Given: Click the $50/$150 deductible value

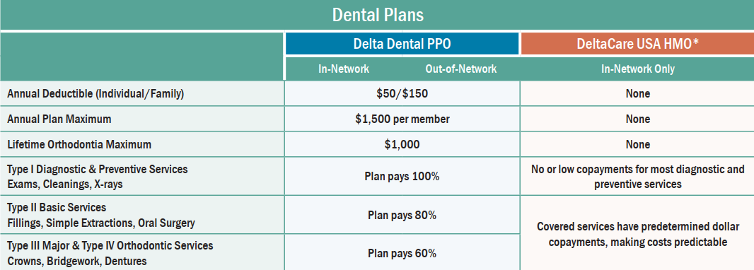Looking at the screenshot, I should pyautogui.click(x=402, y=94).
